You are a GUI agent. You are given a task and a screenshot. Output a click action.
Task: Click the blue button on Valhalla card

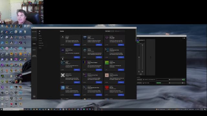point(99,57)
